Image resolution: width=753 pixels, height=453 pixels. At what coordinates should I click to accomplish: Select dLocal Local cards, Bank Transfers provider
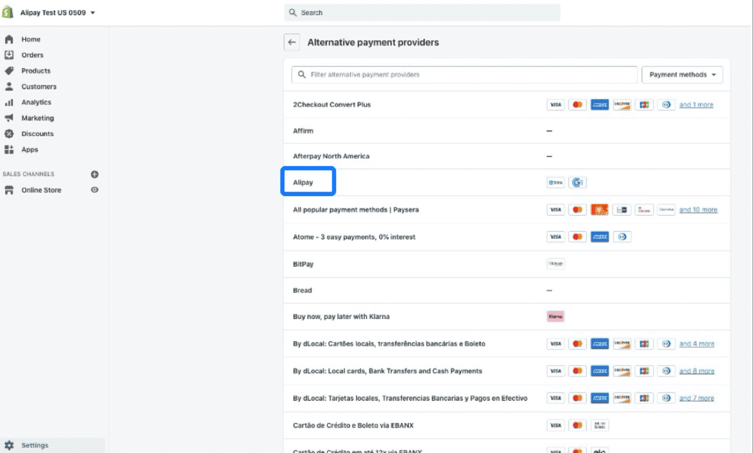[x=387, y=371]
